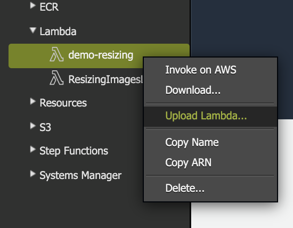Expand the Resources node
The image size is (293, 228).
(33, 101)
